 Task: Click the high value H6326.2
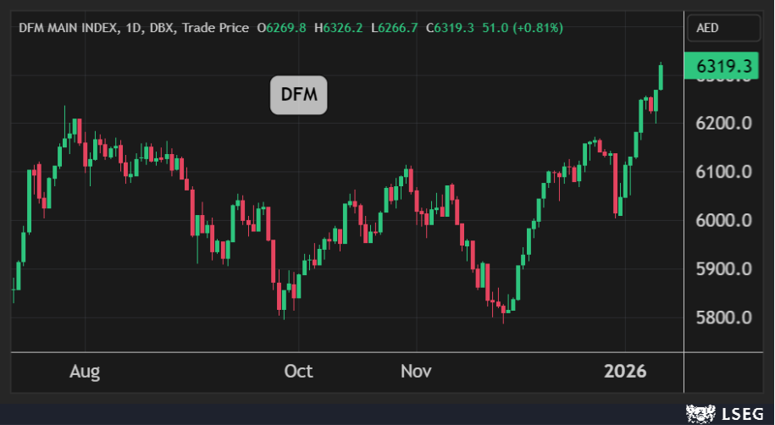click(x=339, y=28)
